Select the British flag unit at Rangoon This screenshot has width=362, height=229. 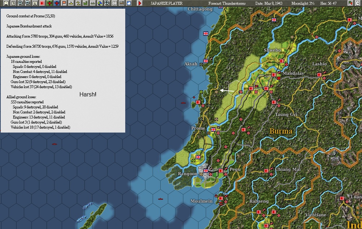point(205,171)
